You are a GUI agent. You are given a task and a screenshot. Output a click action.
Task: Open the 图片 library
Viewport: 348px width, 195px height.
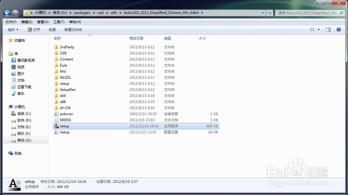pyautogui.click(x=18, y=74)
